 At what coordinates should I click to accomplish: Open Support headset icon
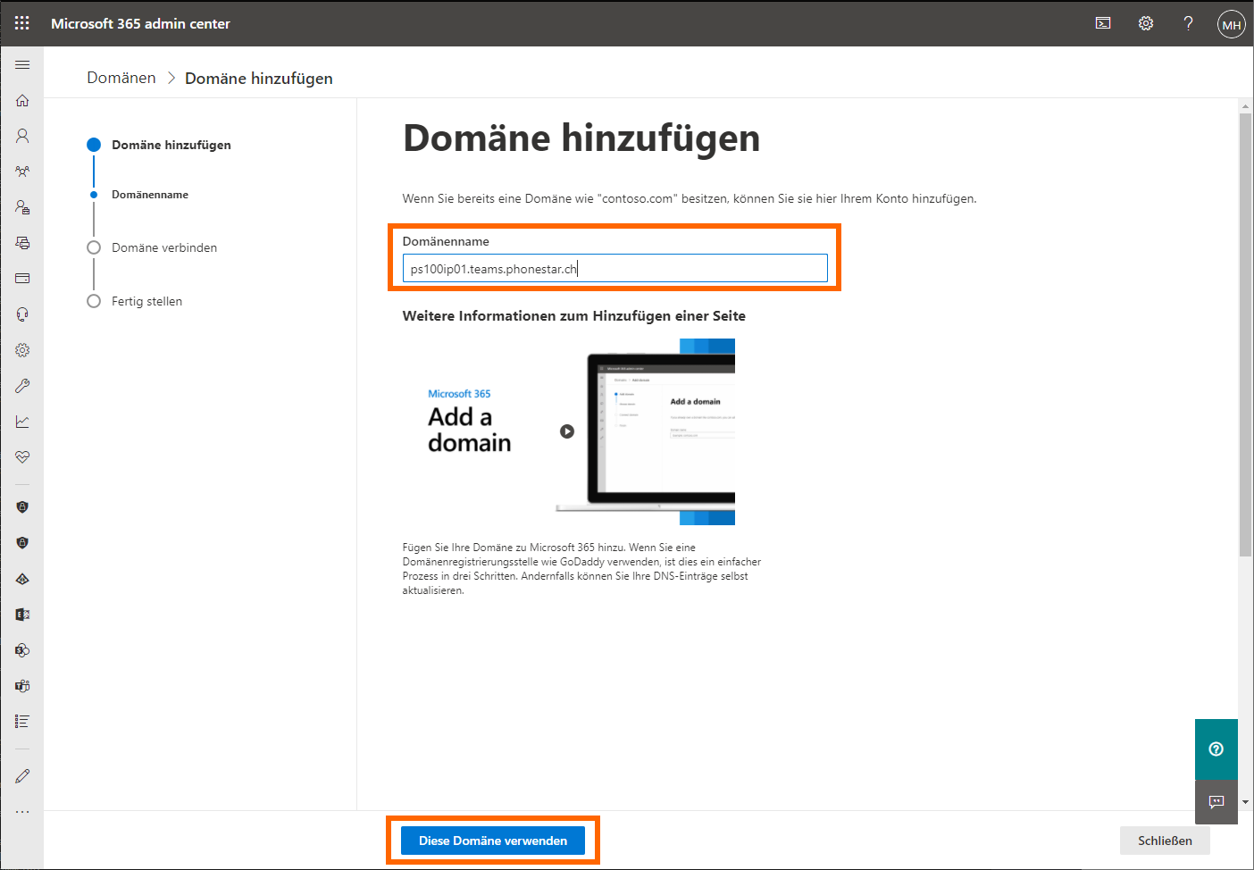coord(22,314)
